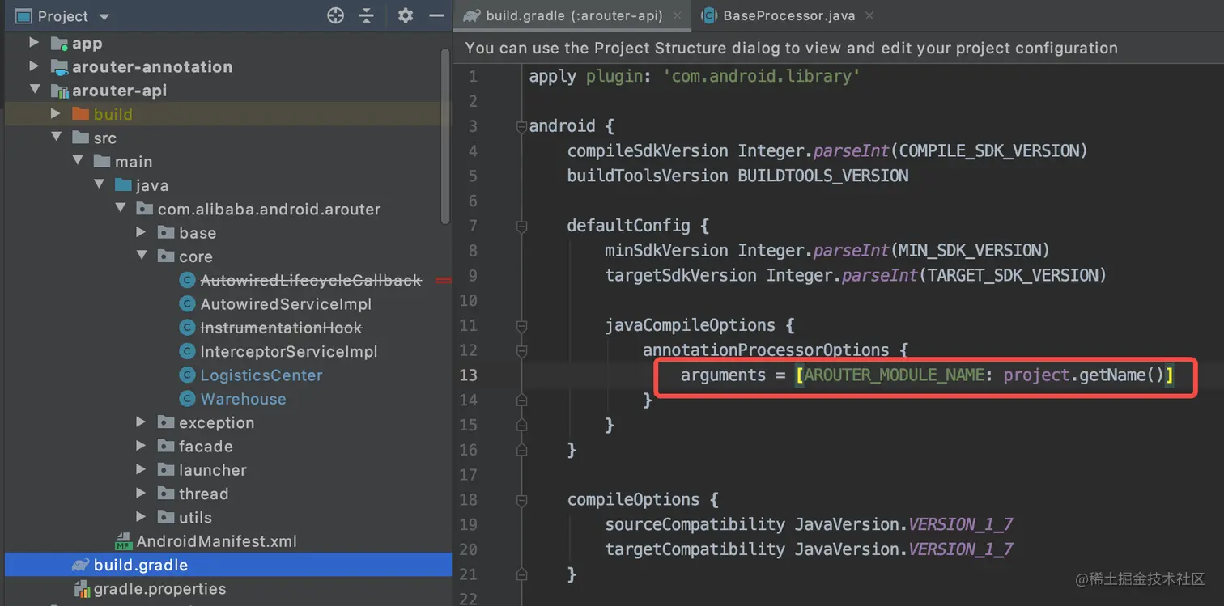Open AutowiredServiceImpl class
This screenshot has height=606, width=1224.
[286, 304]
